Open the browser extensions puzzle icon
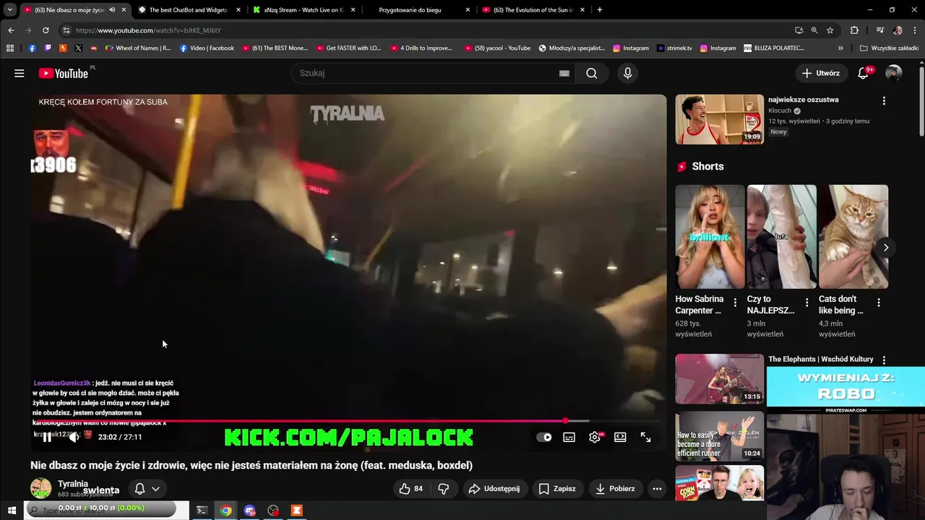This screenshot has width=925, height=520. click(854, 30)
